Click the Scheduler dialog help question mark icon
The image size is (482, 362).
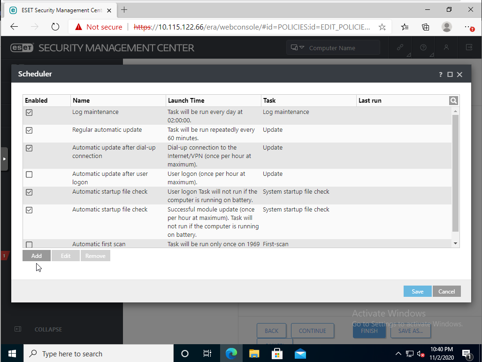440,74
